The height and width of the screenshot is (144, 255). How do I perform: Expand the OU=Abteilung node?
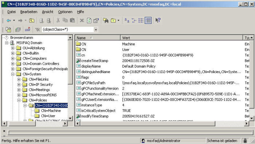click(x=13, y=48)
